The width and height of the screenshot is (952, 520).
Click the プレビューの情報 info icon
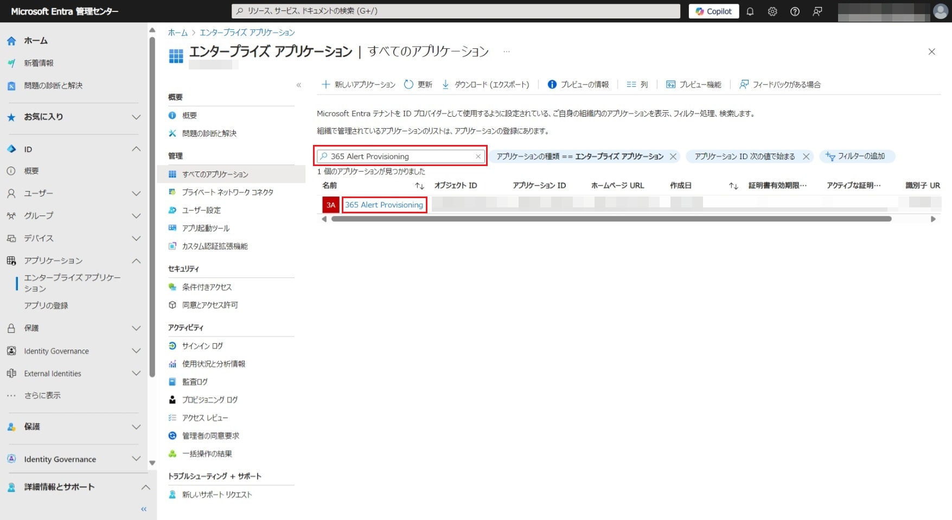point(552,85)
